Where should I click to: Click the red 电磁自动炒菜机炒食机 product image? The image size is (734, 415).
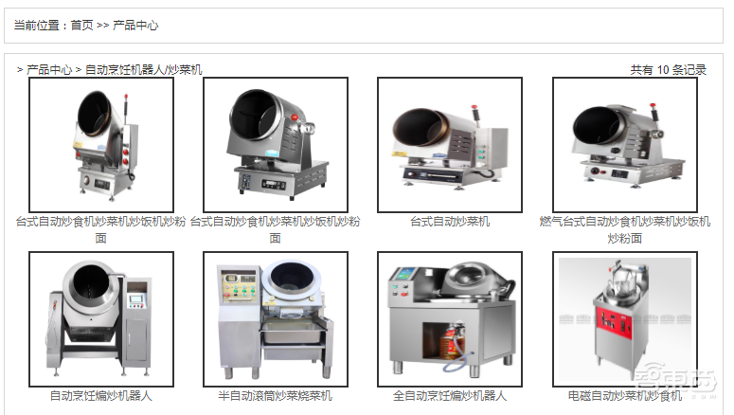pos(625,319)
